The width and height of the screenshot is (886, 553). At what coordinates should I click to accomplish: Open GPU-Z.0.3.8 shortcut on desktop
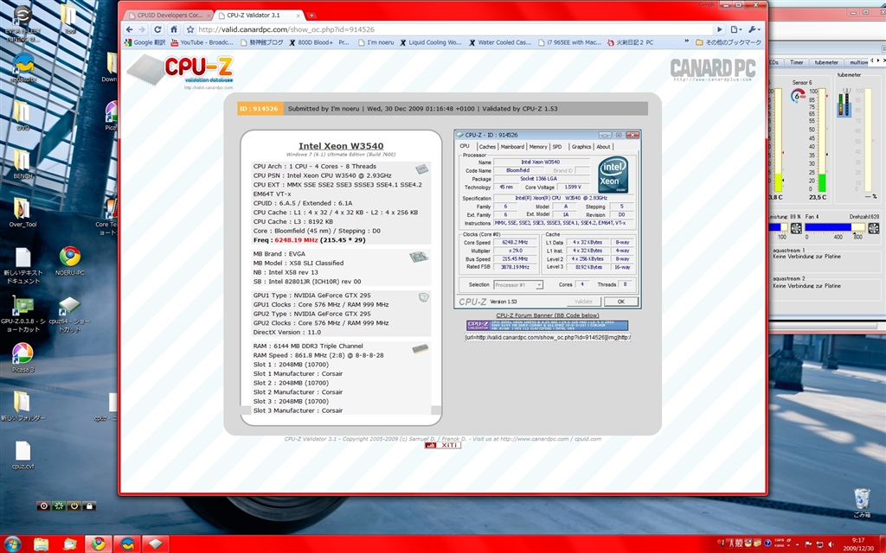(22, 314)
